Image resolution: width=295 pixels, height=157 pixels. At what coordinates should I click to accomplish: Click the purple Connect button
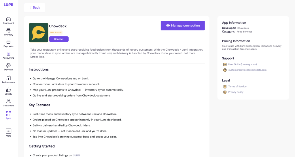[x=59, y=39]
